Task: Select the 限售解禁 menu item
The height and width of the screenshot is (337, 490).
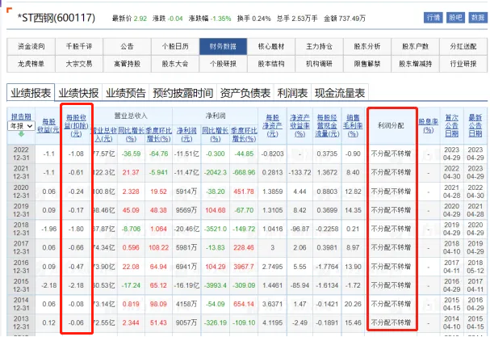Action: click(x=367, y=64)
